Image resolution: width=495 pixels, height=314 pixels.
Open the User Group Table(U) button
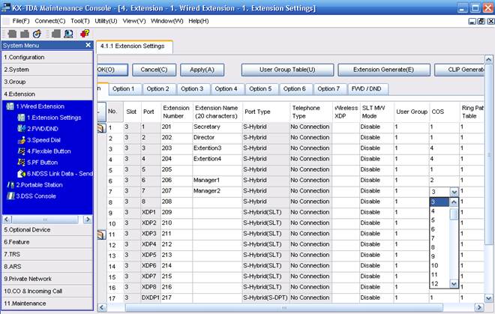click(287, 70)
